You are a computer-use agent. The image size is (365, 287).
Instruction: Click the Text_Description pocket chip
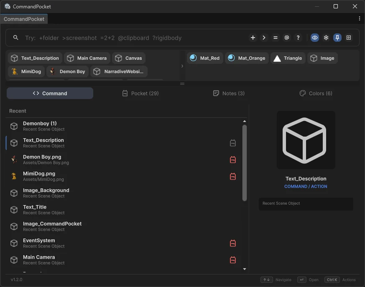coord(35,58)
